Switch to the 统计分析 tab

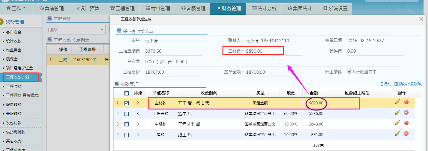coord(264,9)
